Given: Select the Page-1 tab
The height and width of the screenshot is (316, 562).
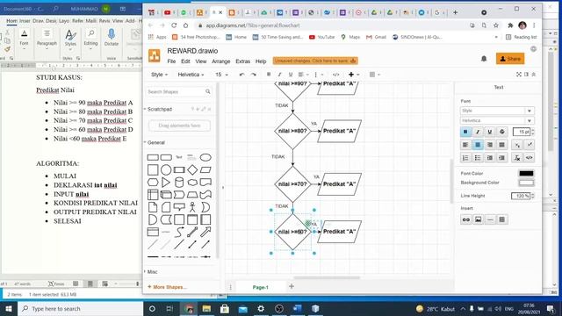Looking at the screenshot, I should tap(261, 287).
